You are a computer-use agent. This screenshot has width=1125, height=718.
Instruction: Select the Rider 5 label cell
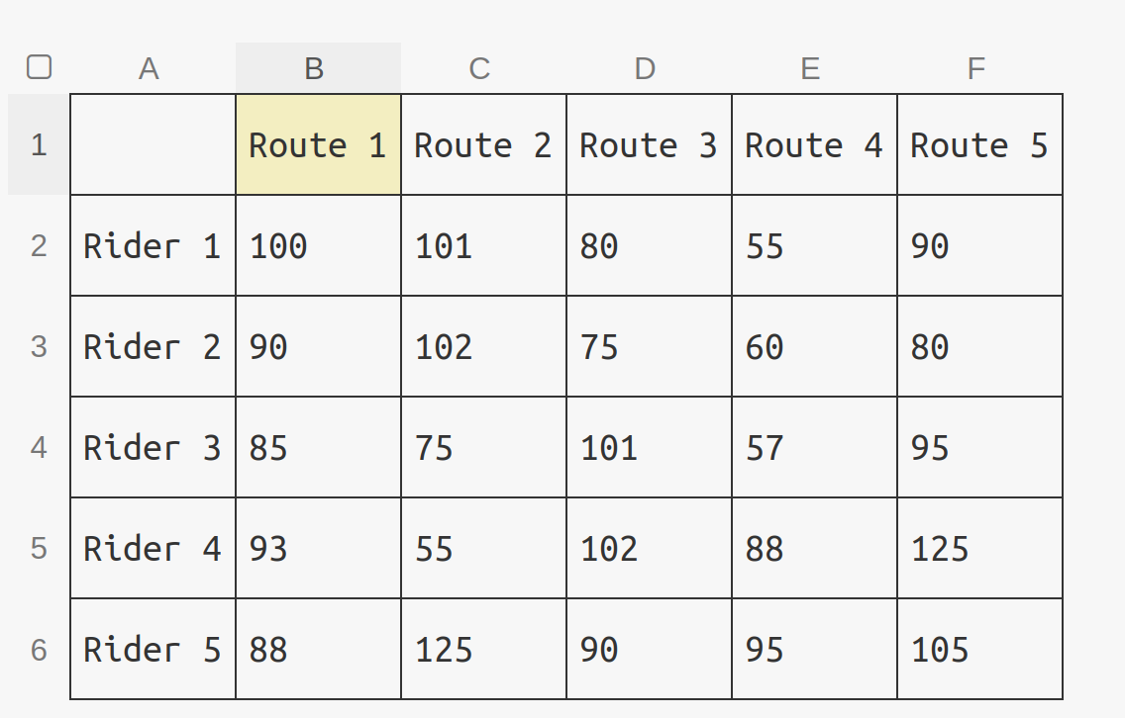click(x=153, y=649)
